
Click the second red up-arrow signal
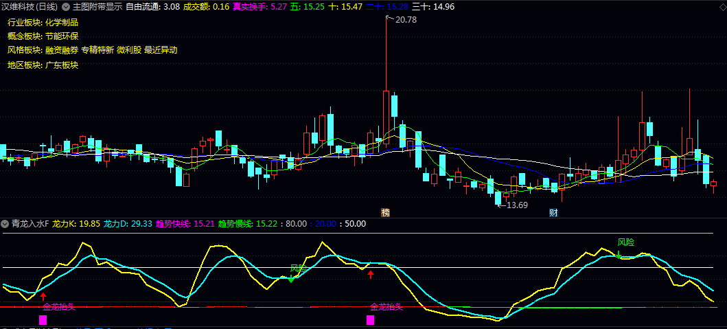[x=371, y=275]
